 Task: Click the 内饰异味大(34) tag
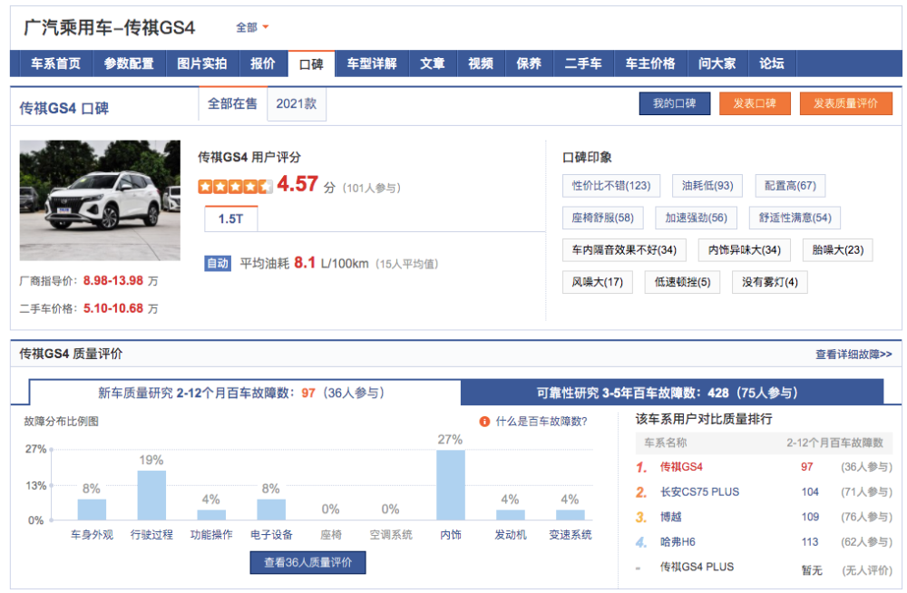pos(745,250)
